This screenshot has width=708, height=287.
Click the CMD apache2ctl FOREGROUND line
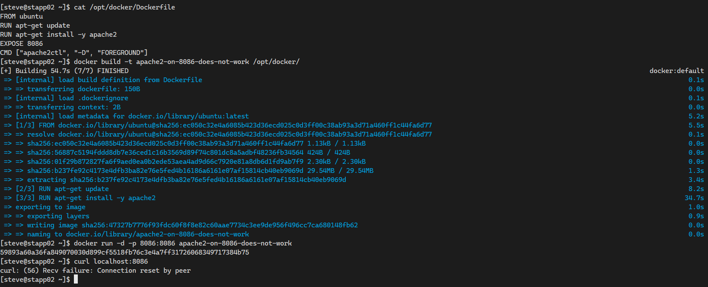coord(74,53)
